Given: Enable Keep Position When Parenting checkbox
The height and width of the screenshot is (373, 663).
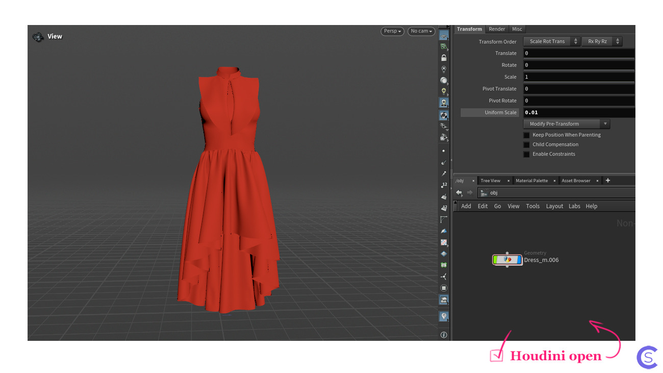Looking at the screenshot, I should [x=526, y=135].
